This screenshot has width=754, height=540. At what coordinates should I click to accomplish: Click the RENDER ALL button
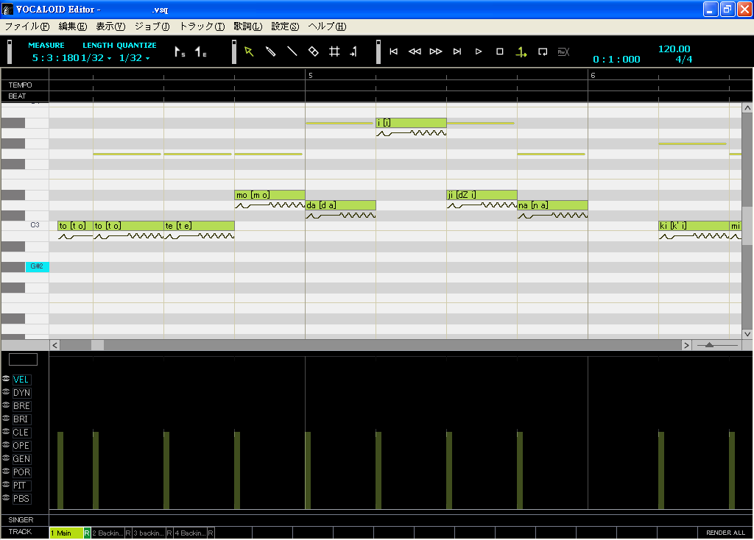[725, 533]
